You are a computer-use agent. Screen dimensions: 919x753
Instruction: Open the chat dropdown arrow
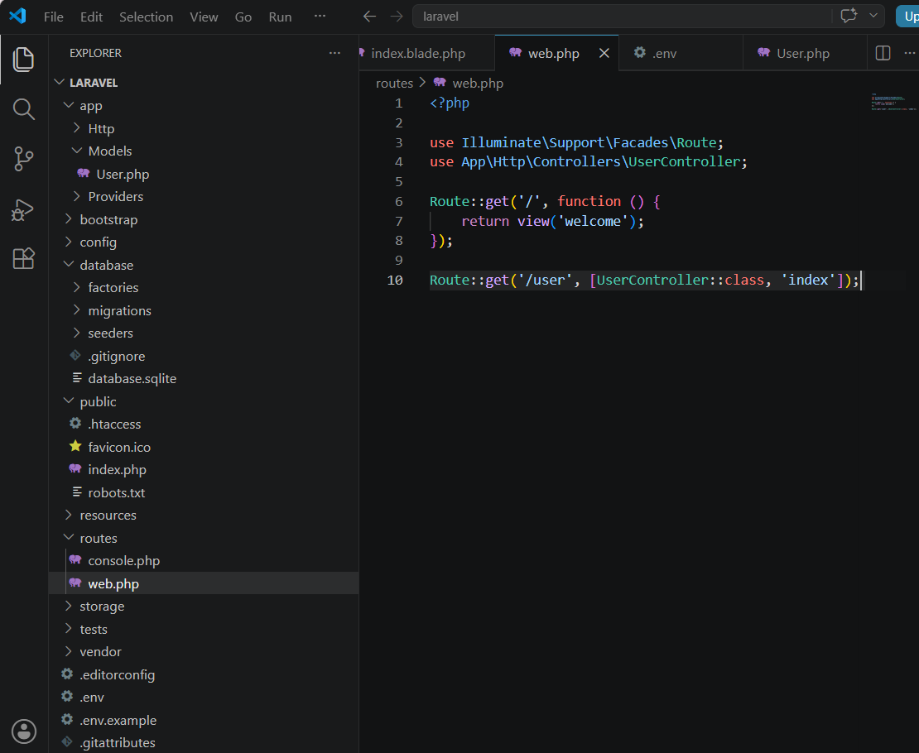[873, 16]
